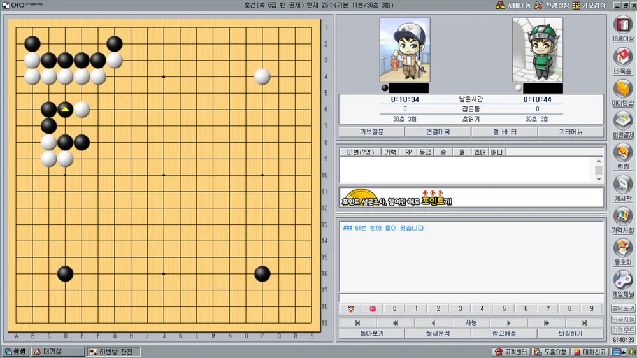Click the 고객센터 customer center button
637x358 pixels.
coord(512,352)
